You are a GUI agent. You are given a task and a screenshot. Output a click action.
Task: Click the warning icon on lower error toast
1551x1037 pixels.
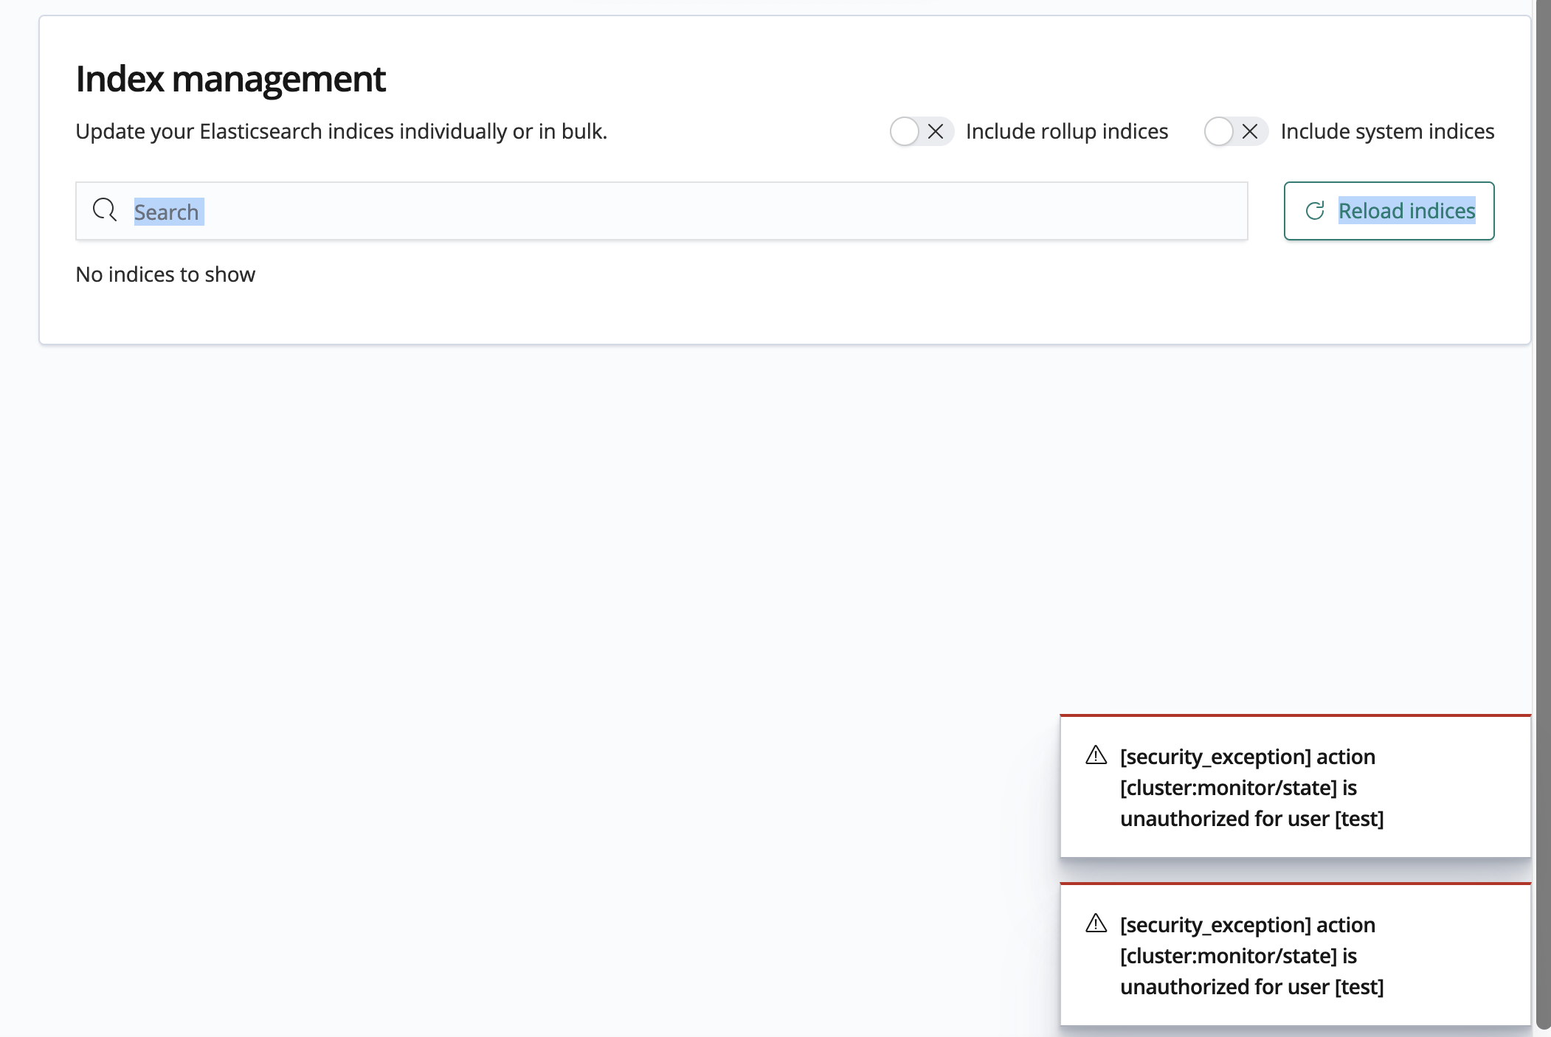coord(1096,923)
